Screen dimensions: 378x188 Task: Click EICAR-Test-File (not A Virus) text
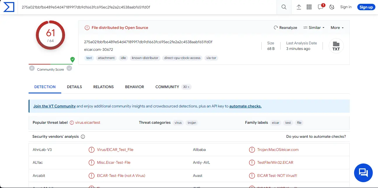pos(121,176)
